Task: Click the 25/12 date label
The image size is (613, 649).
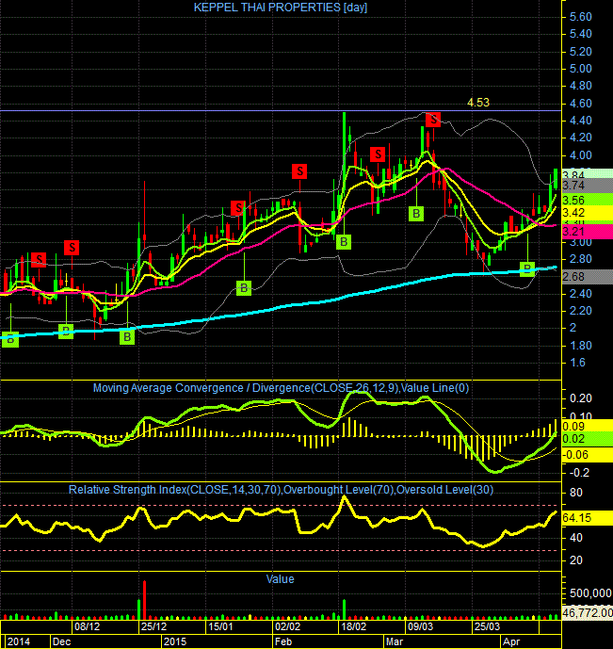Action: click(x=153, y=626)
